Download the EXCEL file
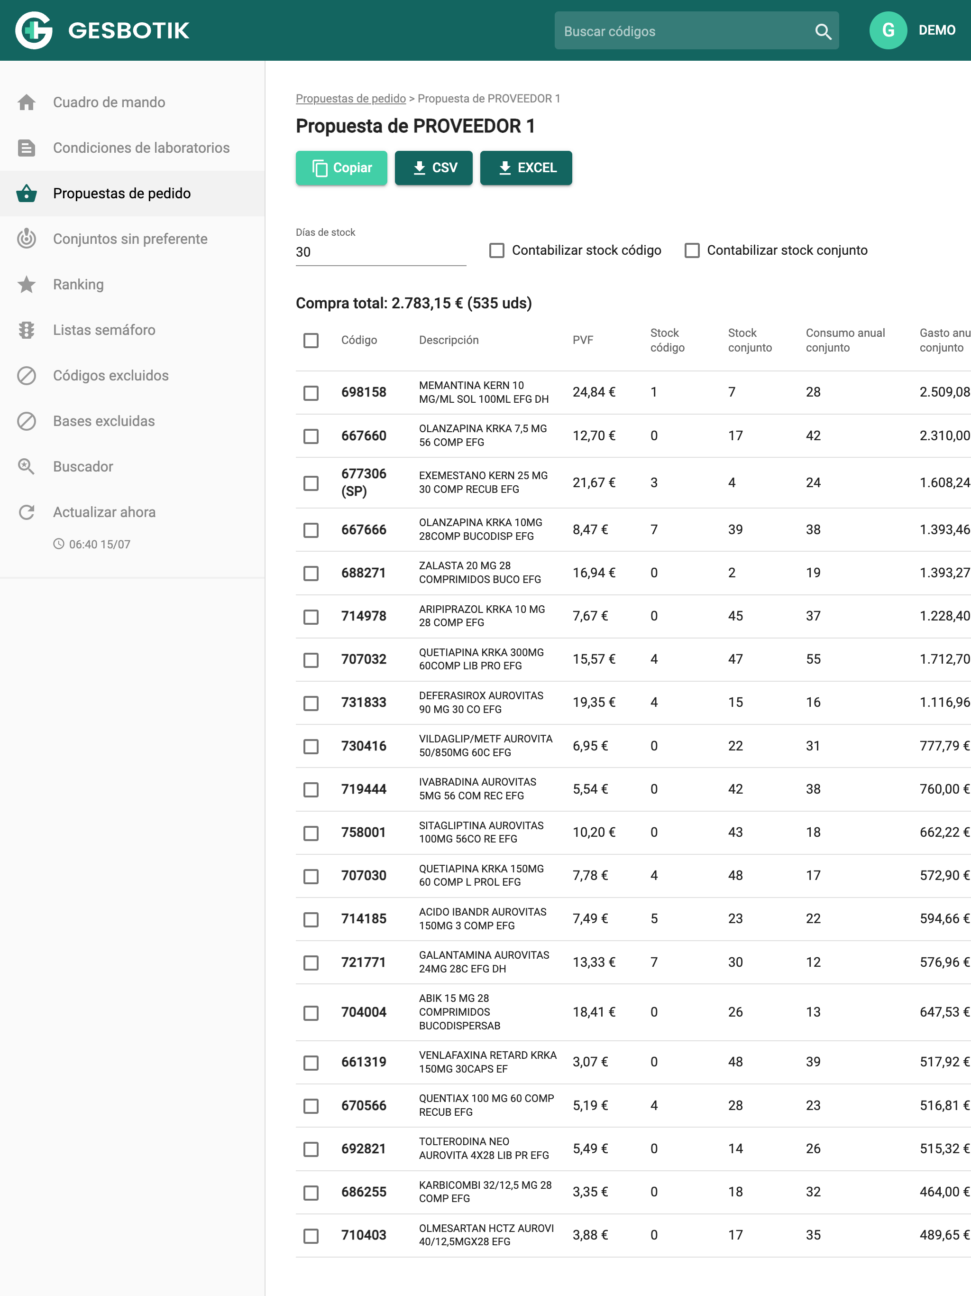Image resolution: width=971 pixels, height=1296 pixels. tap(526, 167)
